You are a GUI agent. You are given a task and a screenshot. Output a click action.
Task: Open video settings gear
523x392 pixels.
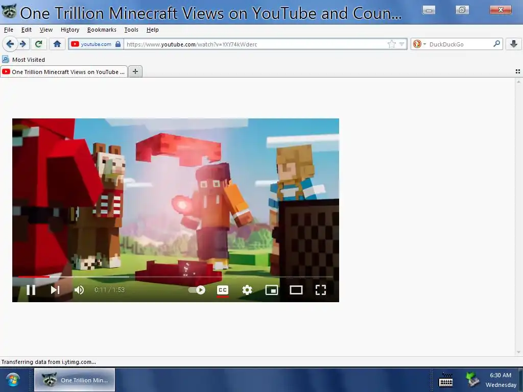247,290
